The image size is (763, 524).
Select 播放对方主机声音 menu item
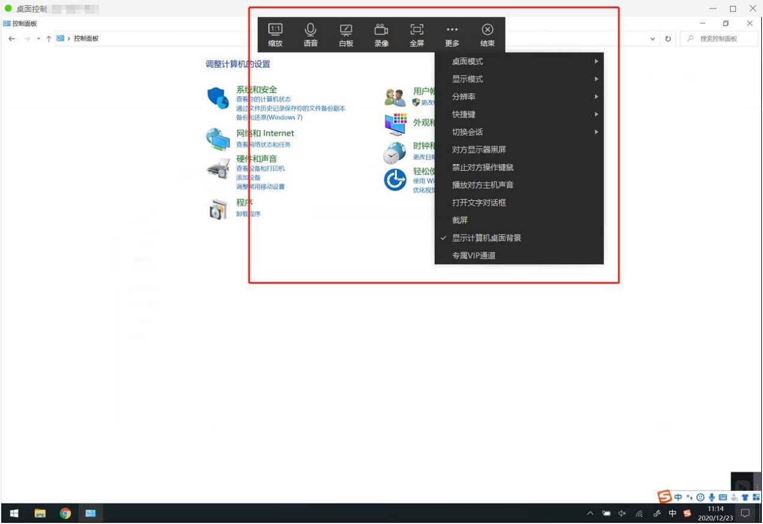(519, 185)
